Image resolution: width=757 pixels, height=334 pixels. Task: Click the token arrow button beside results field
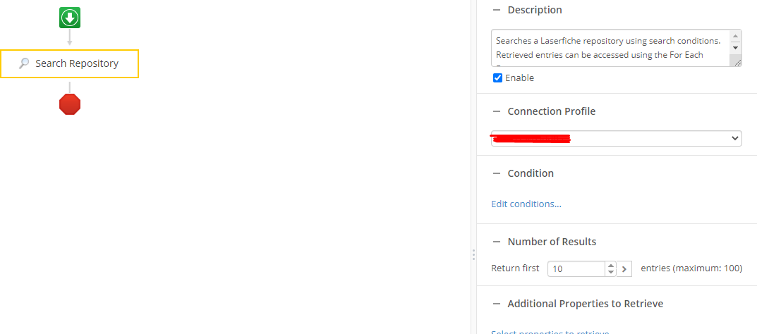pos(624,268)
